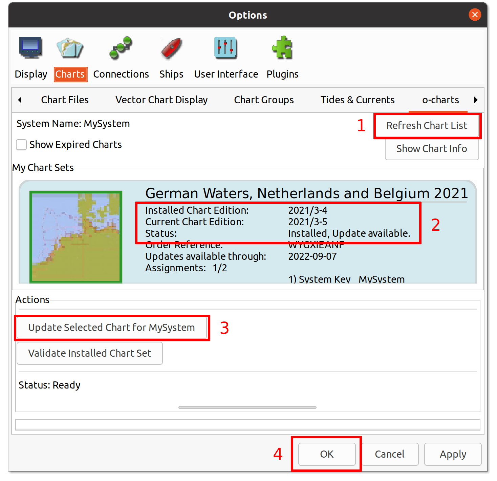
Task: Open the Vector Chart Display tab
Action: (161, 100)
